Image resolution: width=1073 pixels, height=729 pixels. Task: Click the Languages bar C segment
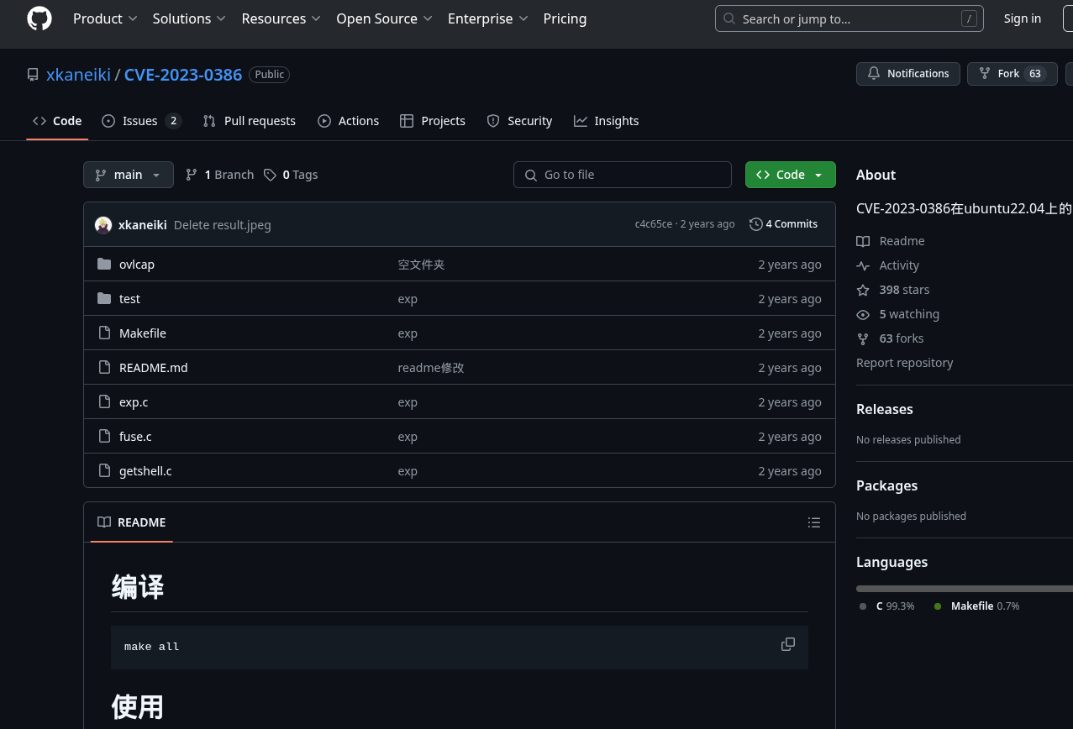(x=964, y=589)
